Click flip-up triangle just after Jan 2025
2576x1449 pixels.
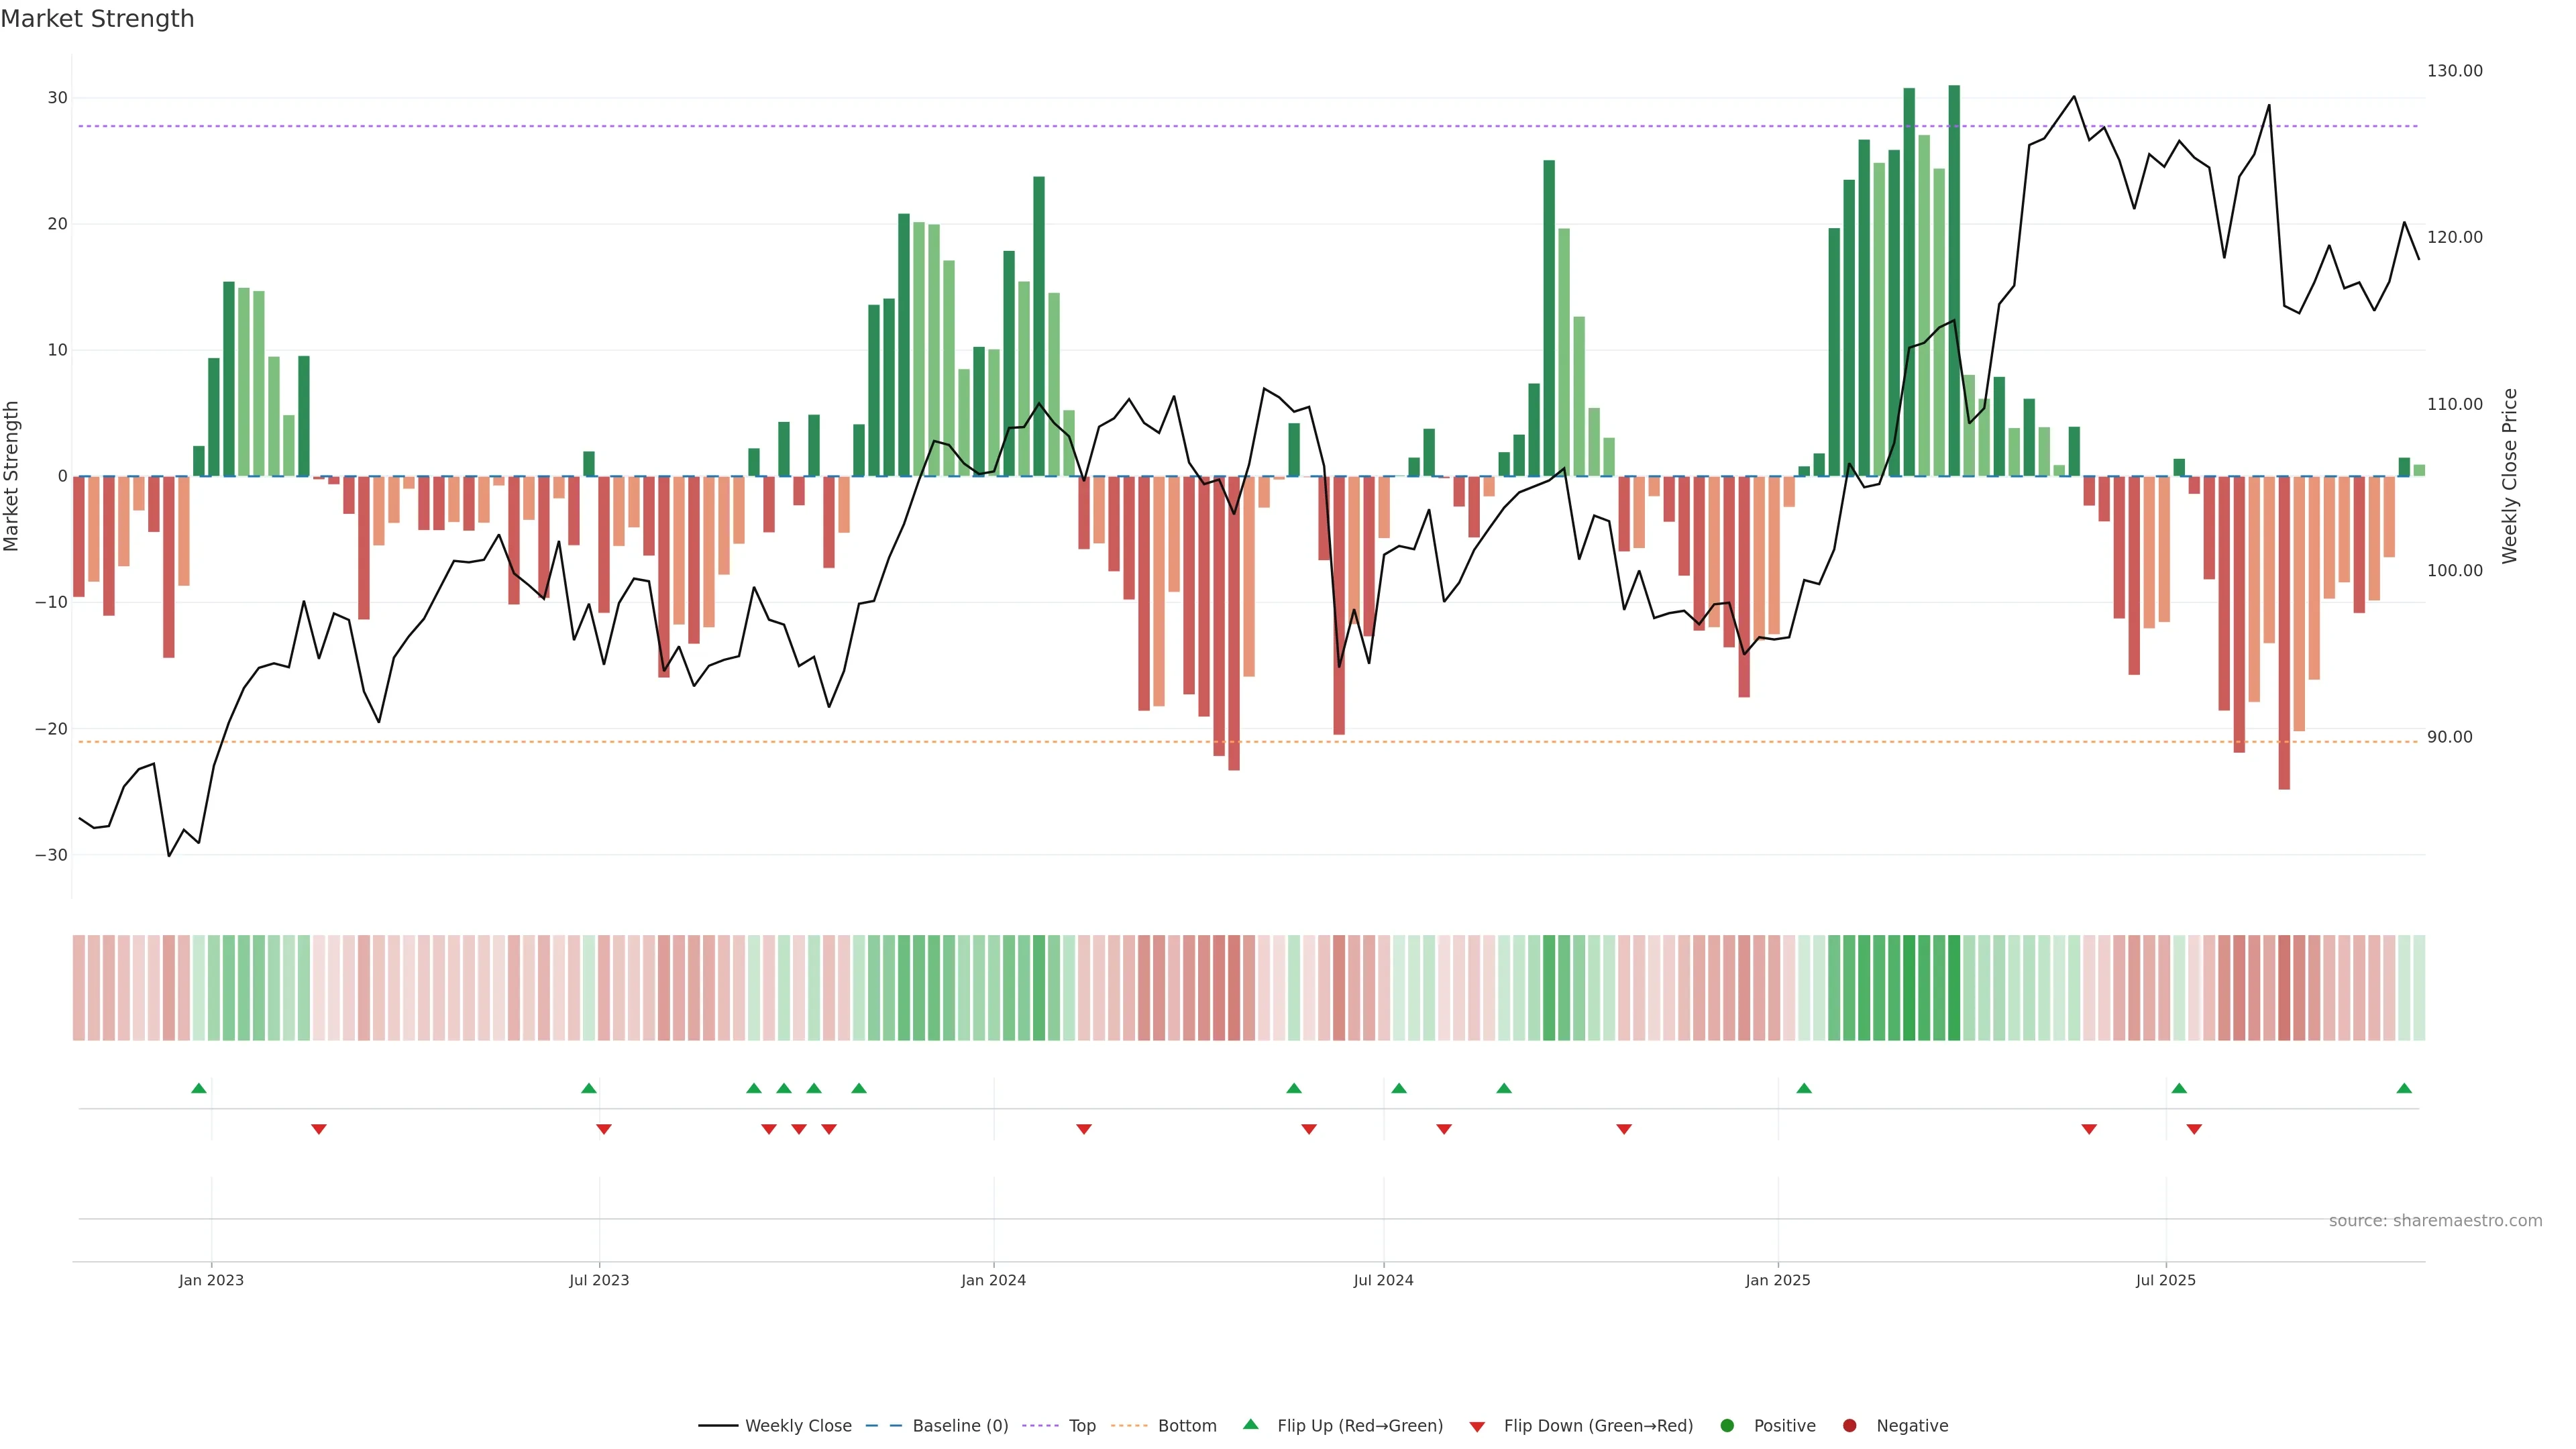coord(1804,1088)
